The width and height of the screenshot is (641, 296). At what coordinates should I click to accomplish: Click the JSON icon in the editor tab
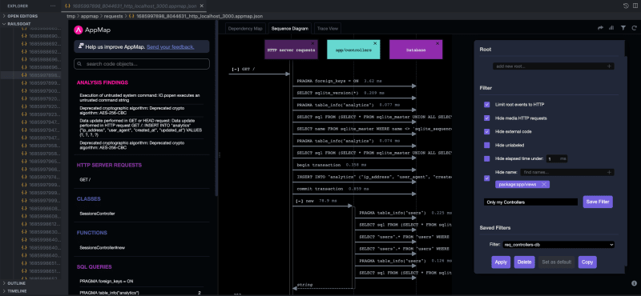pos(67,6)
